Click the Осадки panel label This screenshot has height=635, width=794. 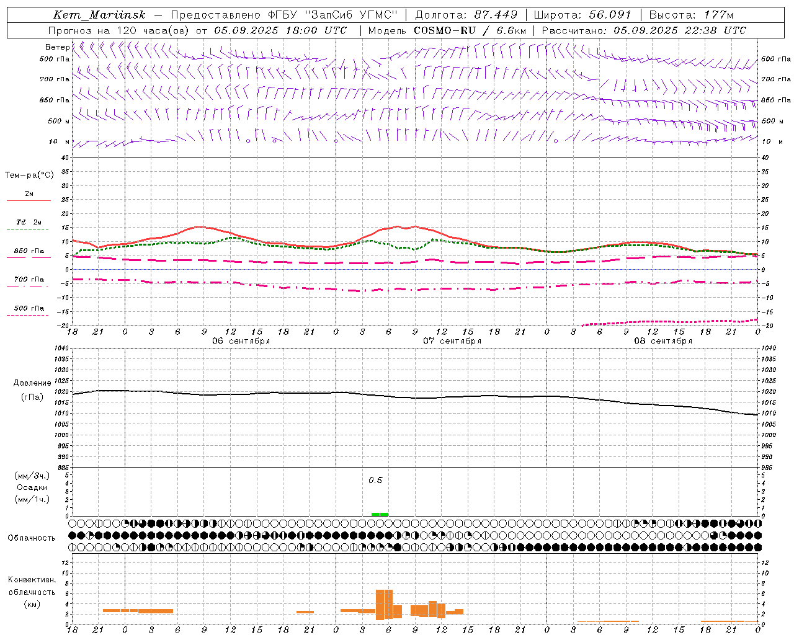click(x=32, y=487)
